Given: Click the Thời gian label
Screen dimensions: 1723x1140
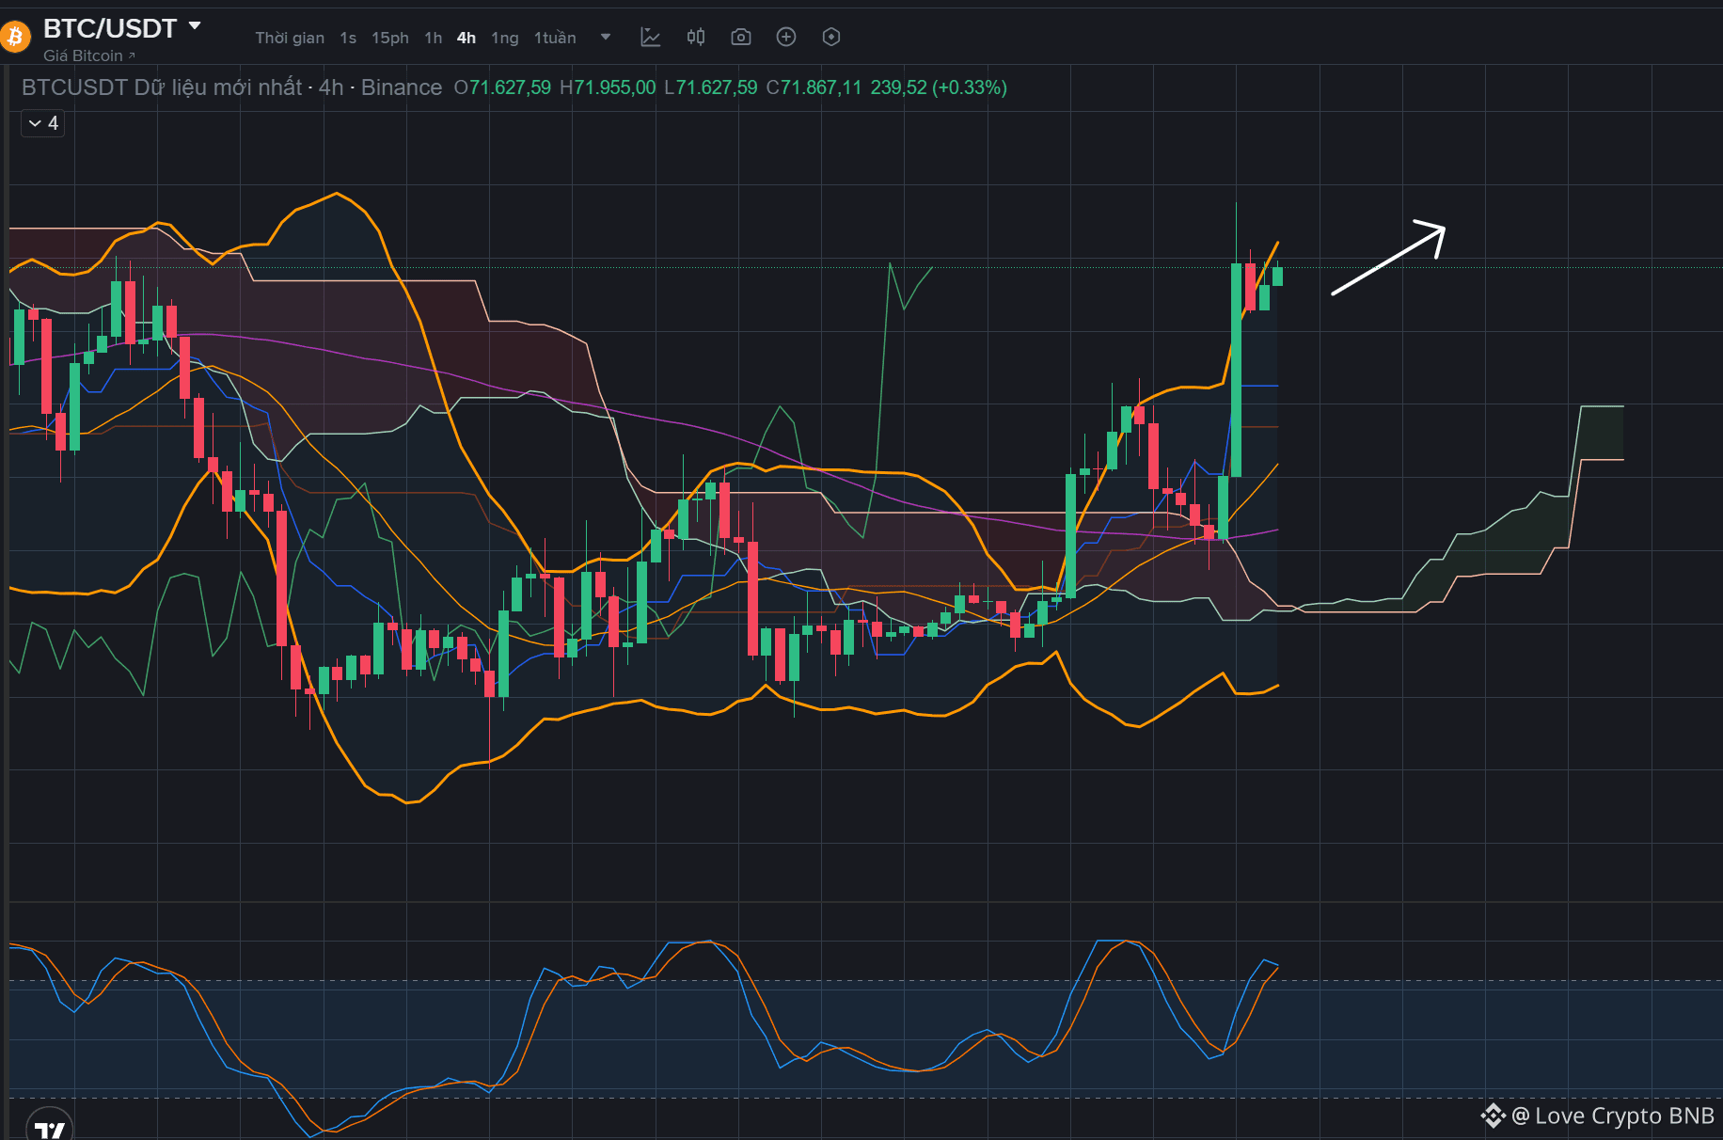Looking at the screenshot, I should (290, 38).
